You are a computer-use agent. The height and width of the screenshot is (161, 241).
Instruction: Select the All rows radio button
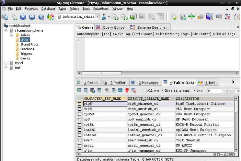tap(144, 91)
